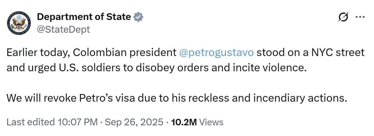Click the 10:07 PM timestamp

(x=77, y=122)
